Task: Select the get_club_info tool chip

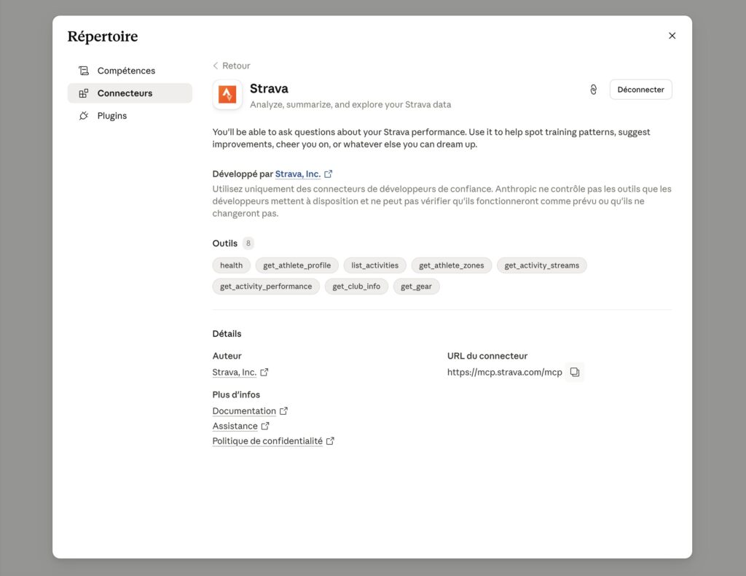Action: 356,286
